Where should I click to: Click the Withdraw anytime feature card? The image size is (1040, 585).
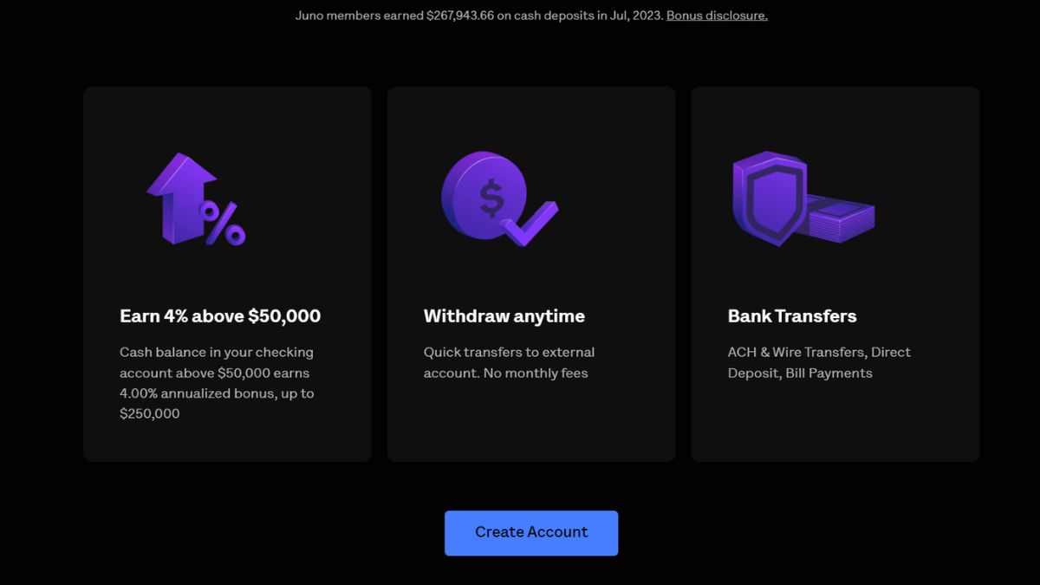531,273
